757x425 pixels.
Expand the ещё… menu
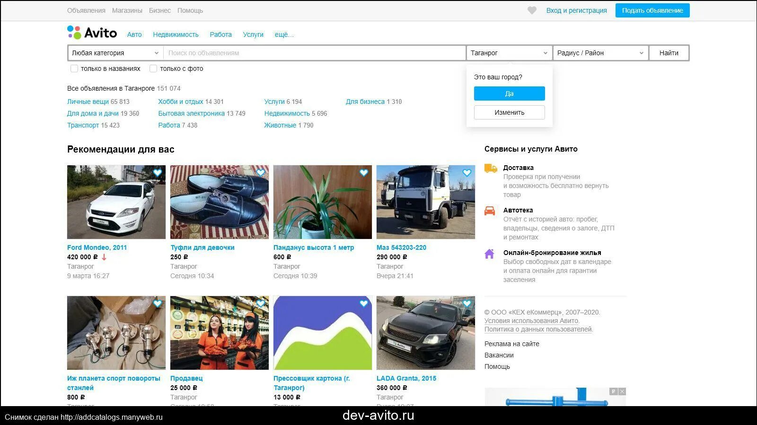[284, 34]
